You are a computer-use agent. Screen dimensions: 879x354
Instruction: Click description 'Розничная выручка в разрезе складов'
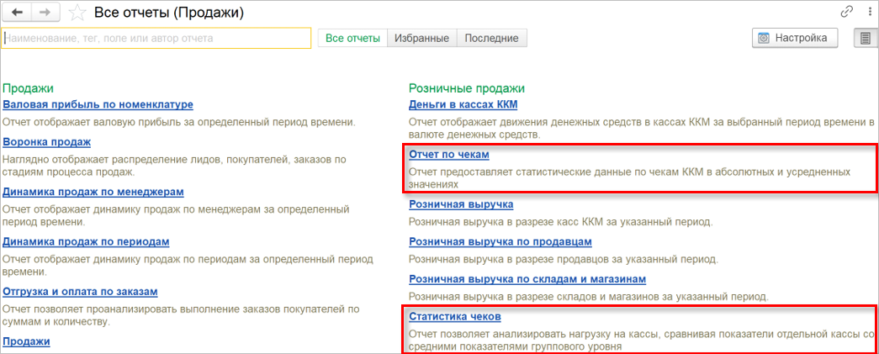(589, 296)
